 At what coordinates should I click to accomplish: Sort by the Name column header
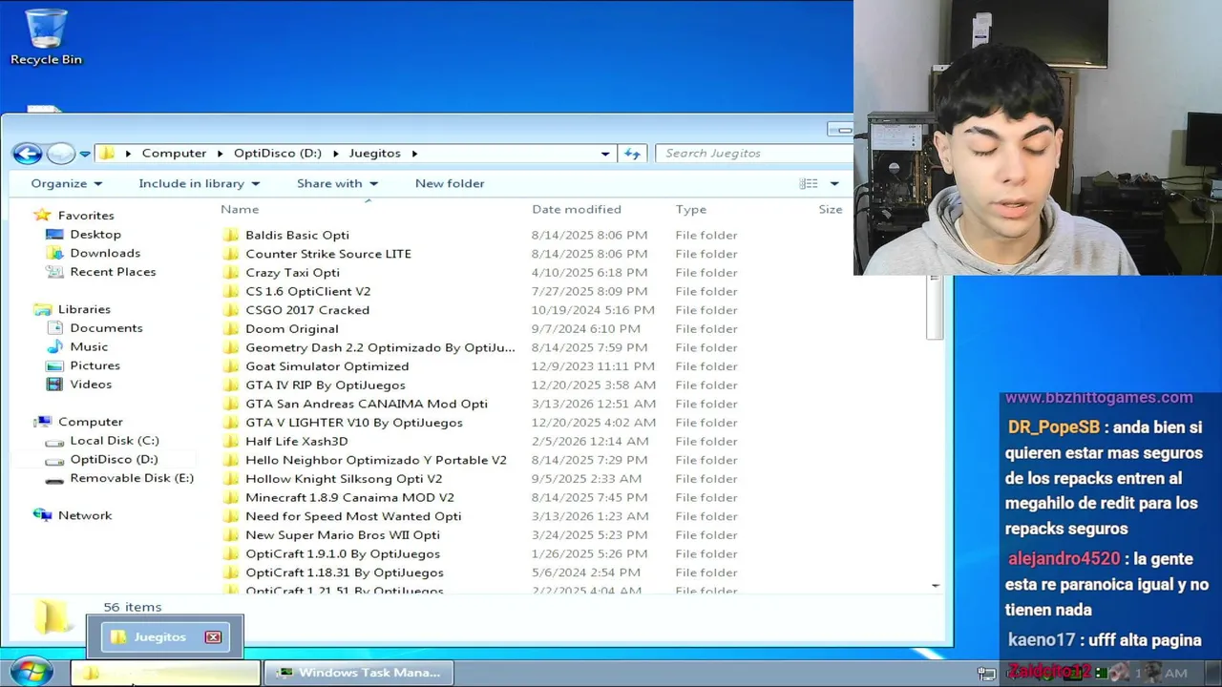[x=240, y=209]
